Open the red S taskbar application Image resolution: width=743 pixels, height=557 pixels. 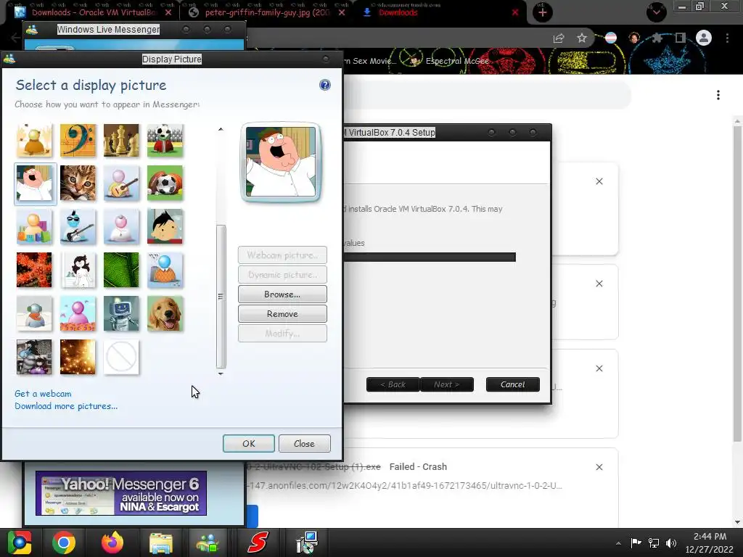[x=258, y=542]
